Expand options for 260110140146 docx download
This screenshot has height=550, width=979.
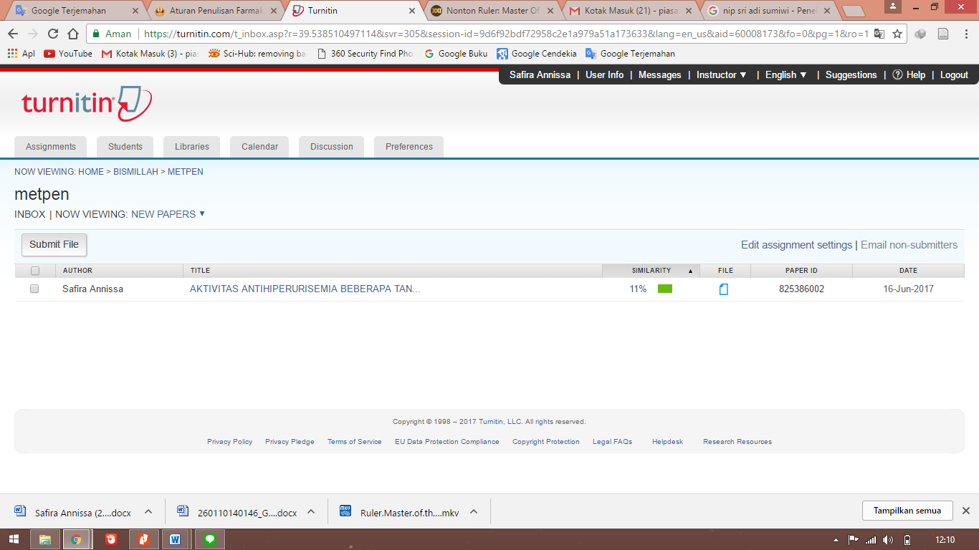[x=311, y=511]
